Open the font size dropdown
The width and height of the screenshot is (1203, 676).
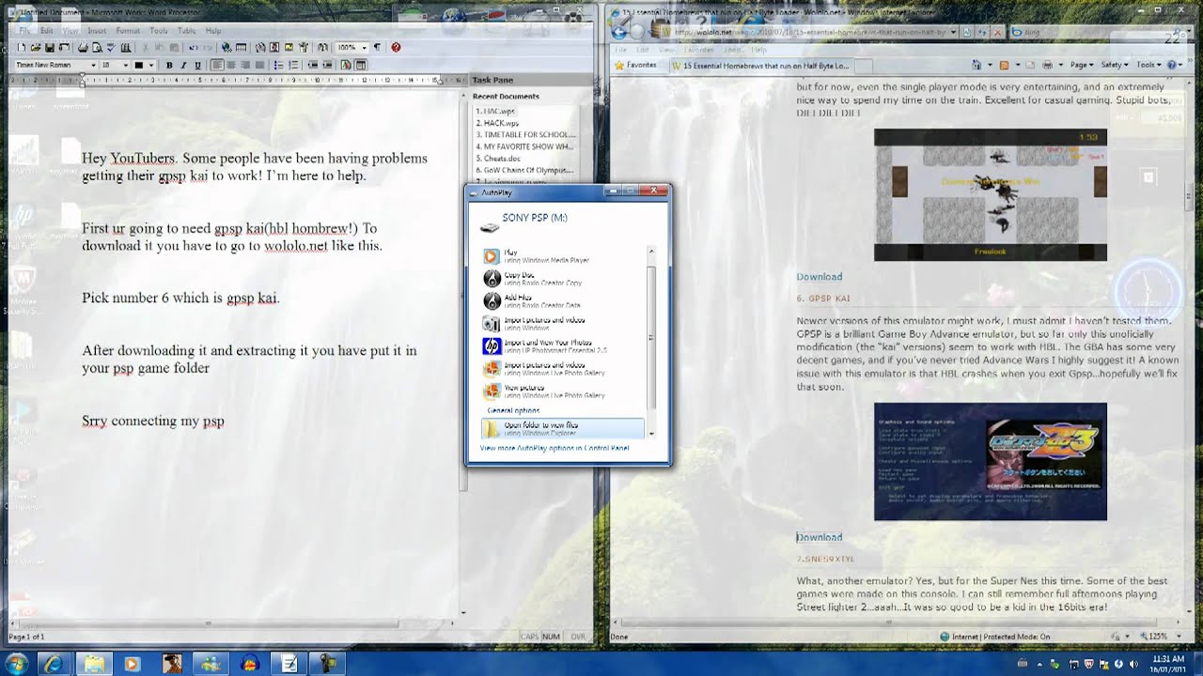coord(126,66)
